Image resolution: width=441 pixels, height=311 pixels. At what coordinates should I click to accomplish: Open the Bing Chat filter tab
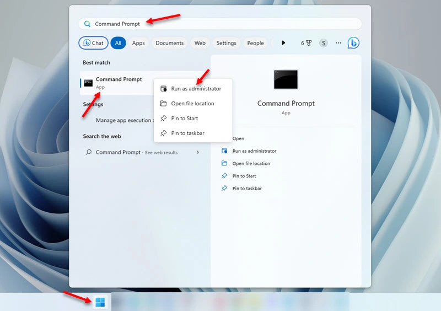[93, 43]
